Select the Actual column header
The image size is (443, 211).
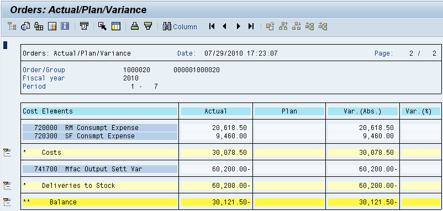pos(216,111)
